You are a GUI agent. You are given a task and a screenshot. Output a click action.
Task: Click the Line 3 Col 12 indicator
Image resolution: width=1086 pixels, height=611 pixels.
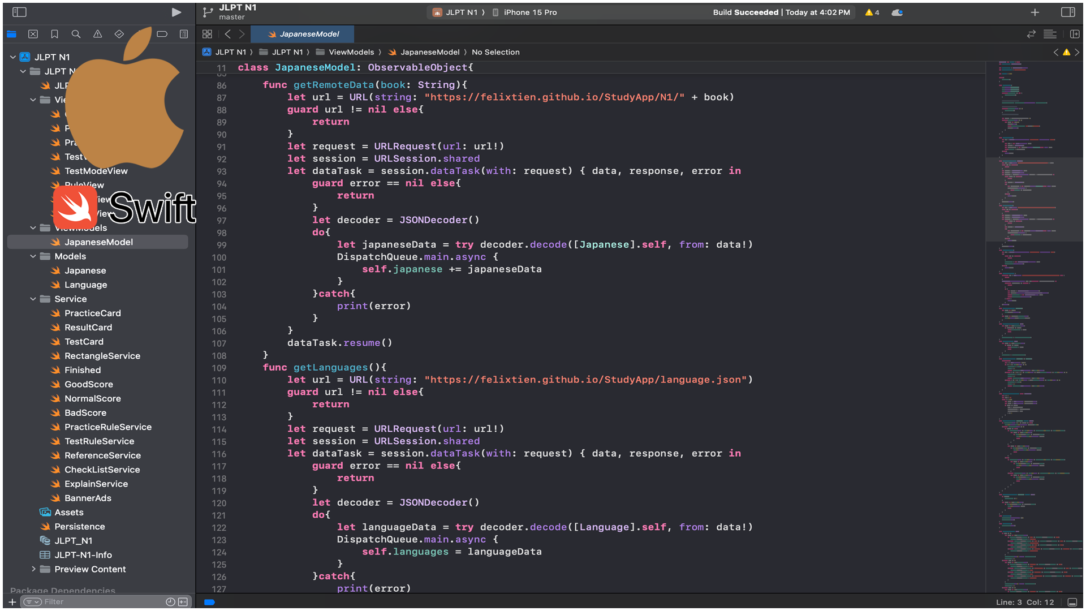tap(1025, 603)
